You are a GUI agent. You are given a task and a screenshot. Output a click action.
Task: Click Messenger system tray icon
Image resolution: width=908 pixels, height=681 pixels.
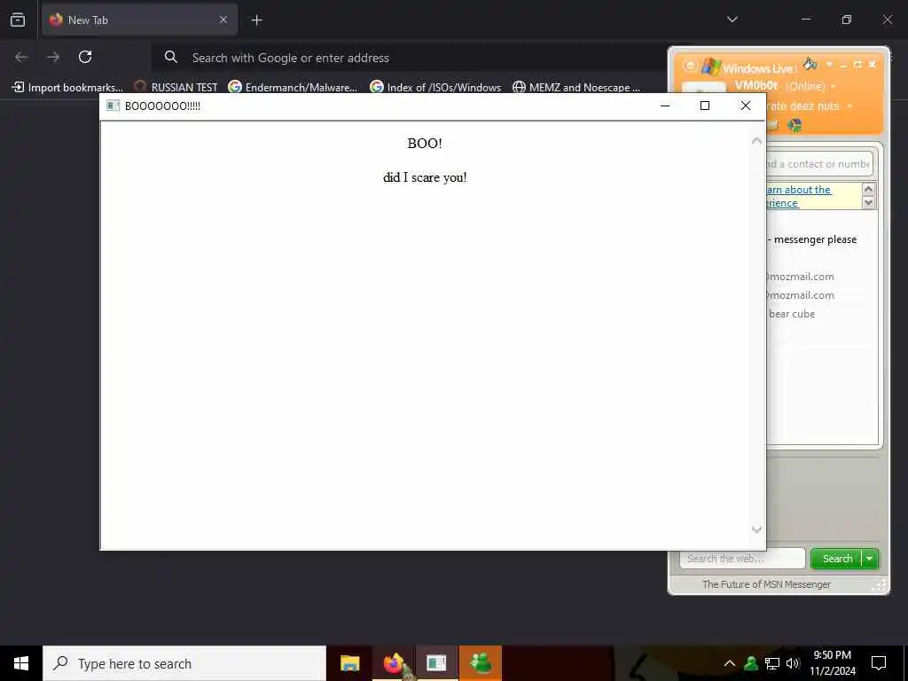(x=751, y=663)
